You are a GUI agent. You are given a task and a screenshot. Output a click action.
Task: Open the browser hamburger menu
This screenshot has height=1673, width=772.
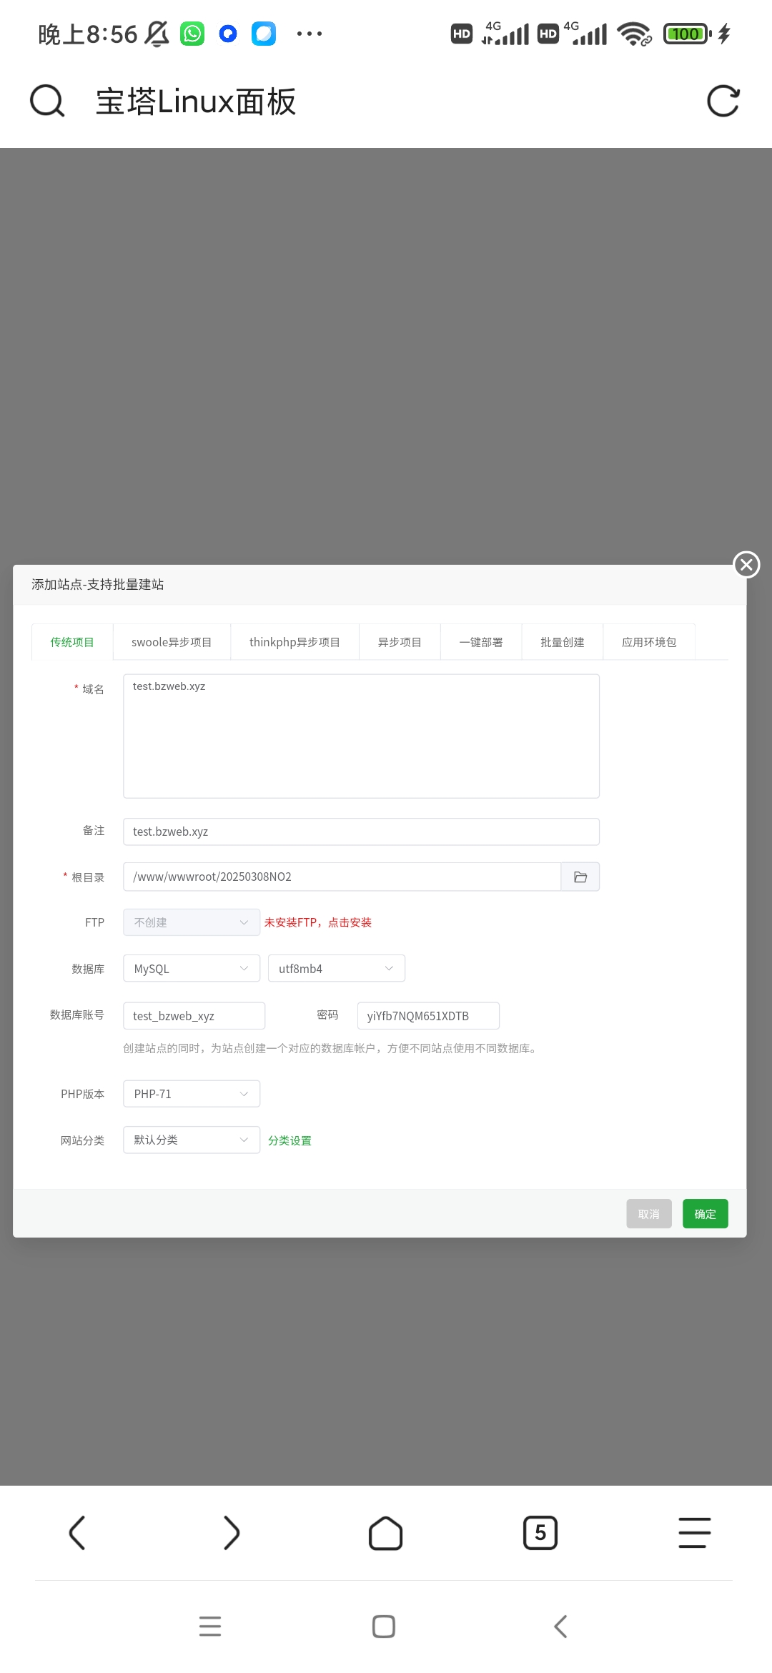(694, 1533)
